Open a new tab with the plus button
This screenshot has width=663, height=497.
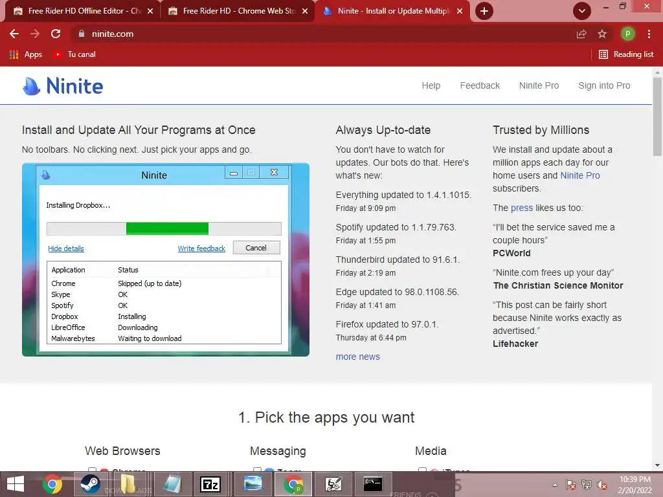[484, 11]
